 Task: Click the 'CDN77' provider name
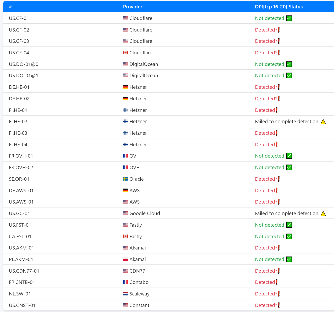pyautogui.click(x=137, y=271)
